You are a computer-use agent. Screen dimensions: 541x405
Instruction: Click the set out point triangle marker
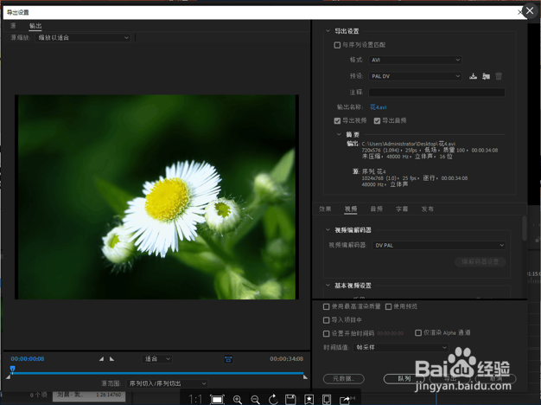[x=111, y=358]
